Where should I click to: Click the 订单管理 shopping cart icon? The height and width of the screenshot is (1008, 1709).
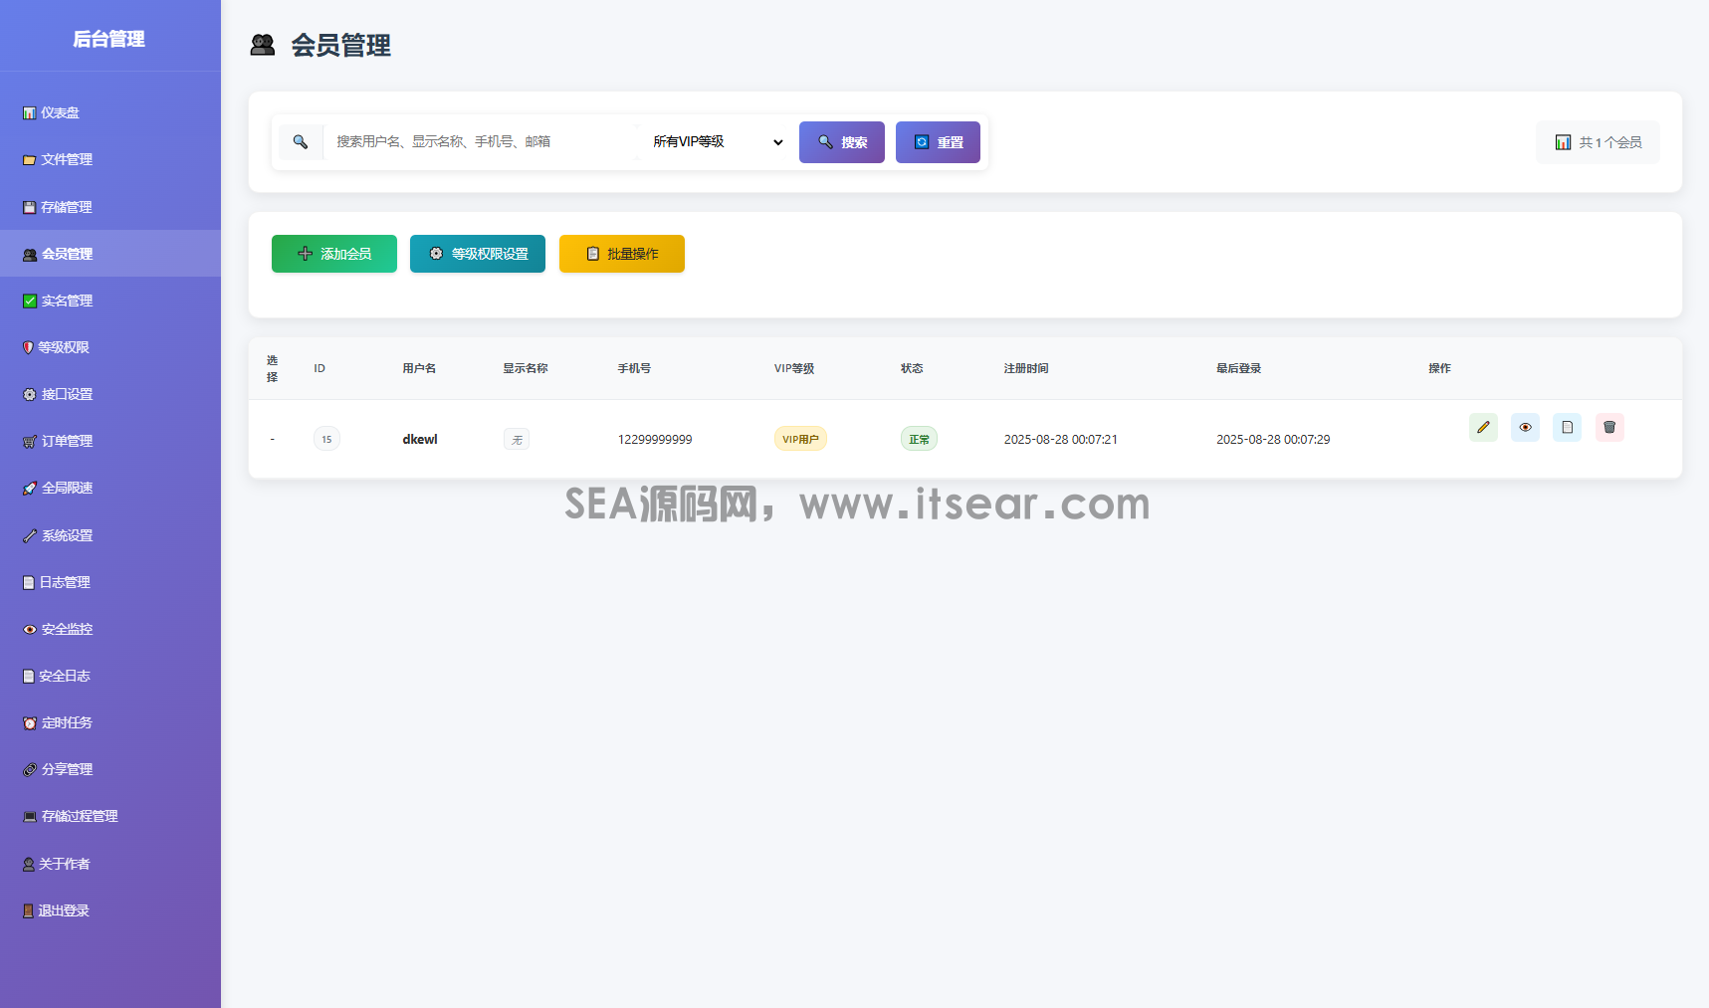(x=30, y=442)
